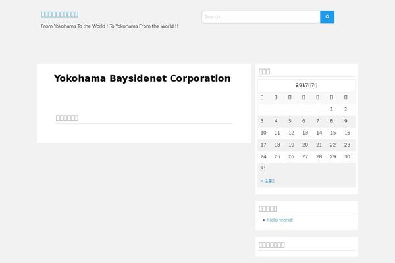Viewport: 395px width, 263px height.
Task: Select calendar day 27
Action: [305, 156]
